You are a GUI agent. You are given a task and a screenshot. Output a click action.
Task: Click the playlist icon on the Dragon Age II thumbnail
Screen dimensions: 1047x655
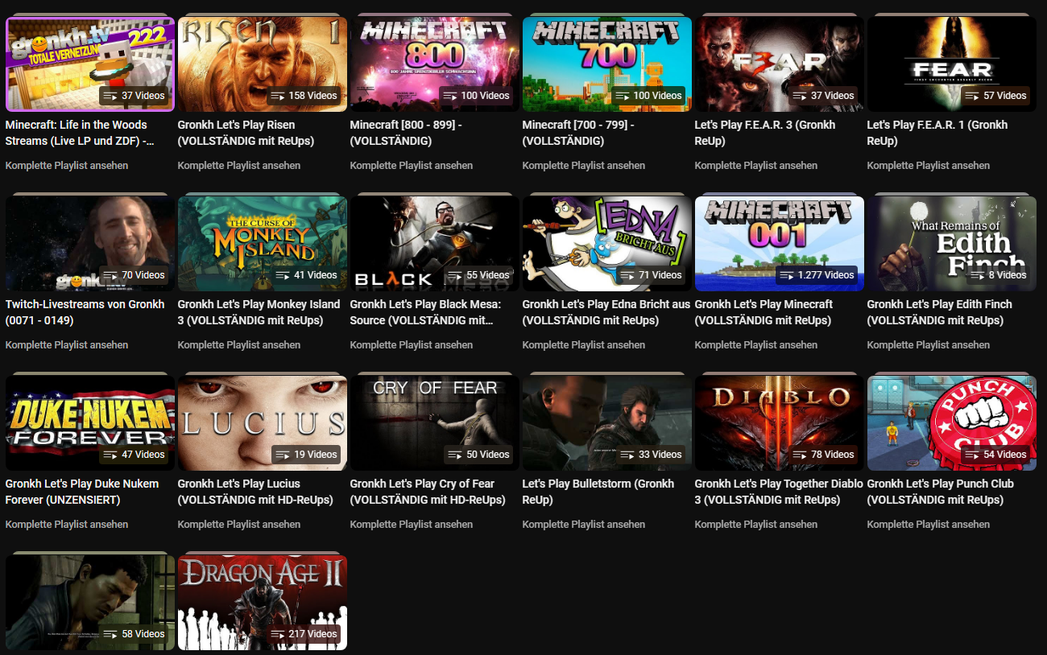coord(278,634)
